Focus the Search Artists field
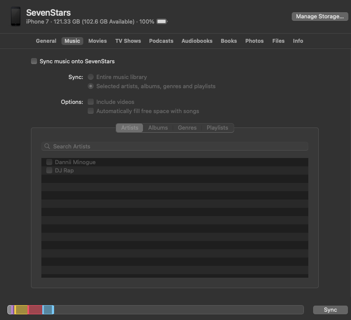This screenshot has height=320, width=351. tap(175, 146)
